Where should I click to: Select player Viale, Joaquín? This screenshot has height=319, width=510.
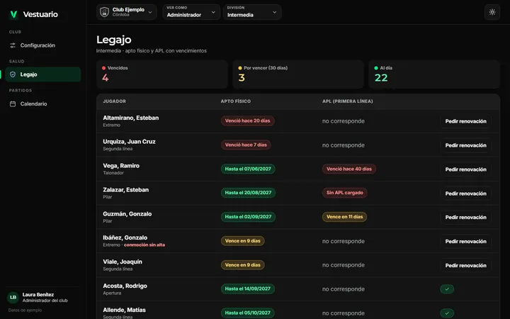123,262
